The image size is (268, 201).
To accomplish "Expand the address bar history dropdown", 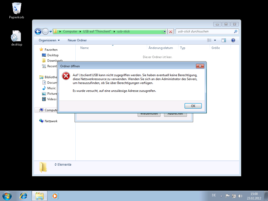I will tap(165, 32).
